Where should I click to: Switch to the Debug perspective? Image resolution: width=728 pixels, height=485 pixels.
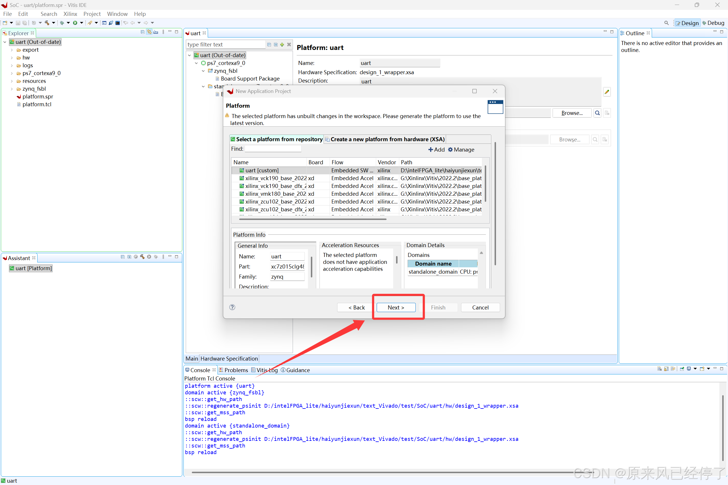tap(713, 23)
